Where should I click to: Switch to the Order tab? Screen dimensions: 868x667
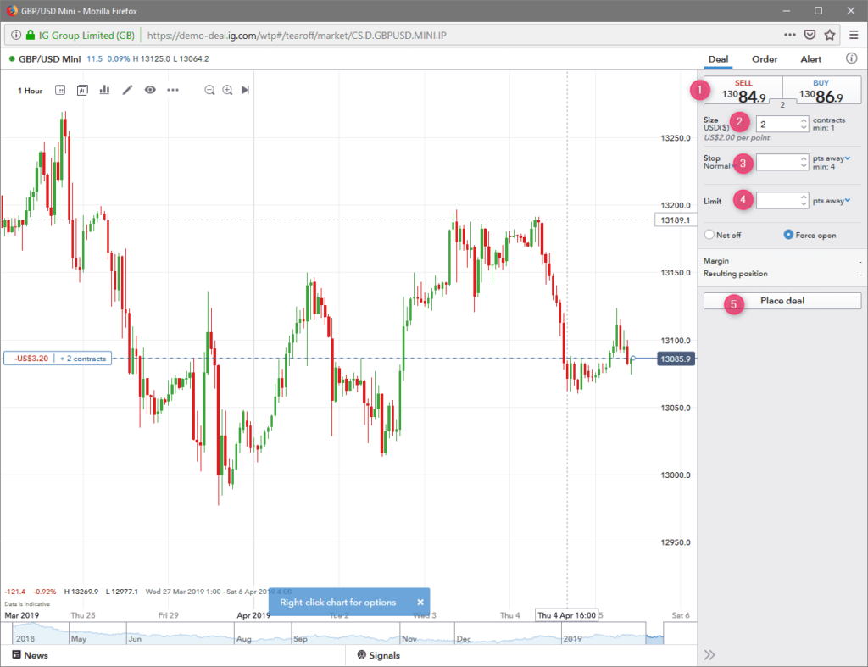(765, 59)
